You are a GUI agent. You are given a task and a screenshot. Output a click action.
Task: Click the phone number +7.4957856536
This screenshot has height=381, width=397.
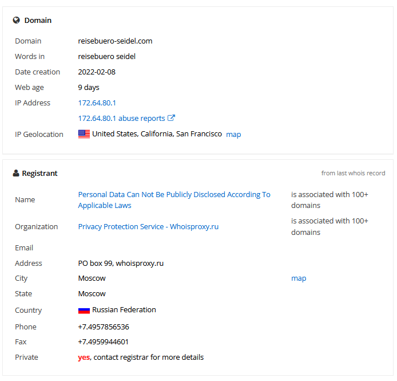(104, 327)
